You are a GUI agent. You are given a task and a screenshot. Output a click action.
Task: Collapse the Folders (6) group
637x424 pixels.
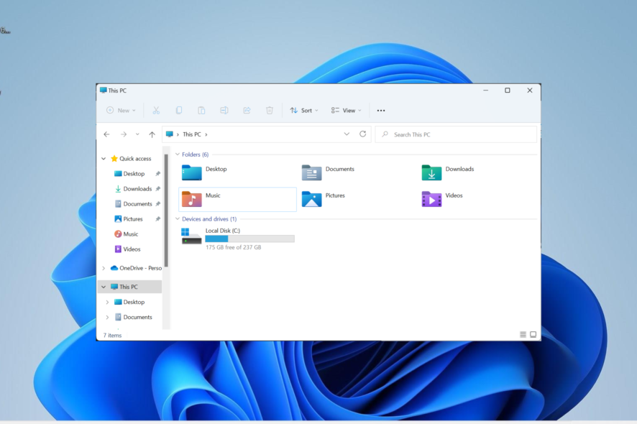coord(177,155)
